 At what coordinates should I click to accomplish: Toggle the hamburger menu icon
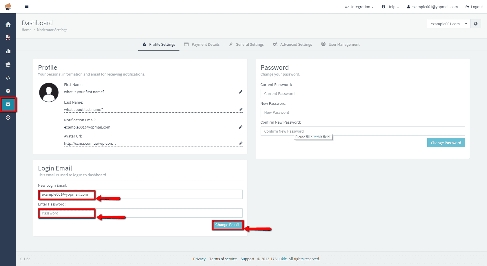click(27, 6)
